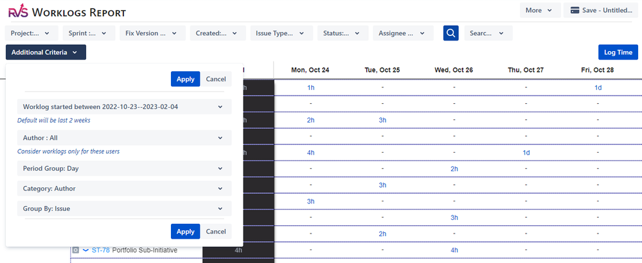Open the Created filter dropdown
The width and height of the screenshot is (642, 263).
pyautogui.click(x=218, y=33)
